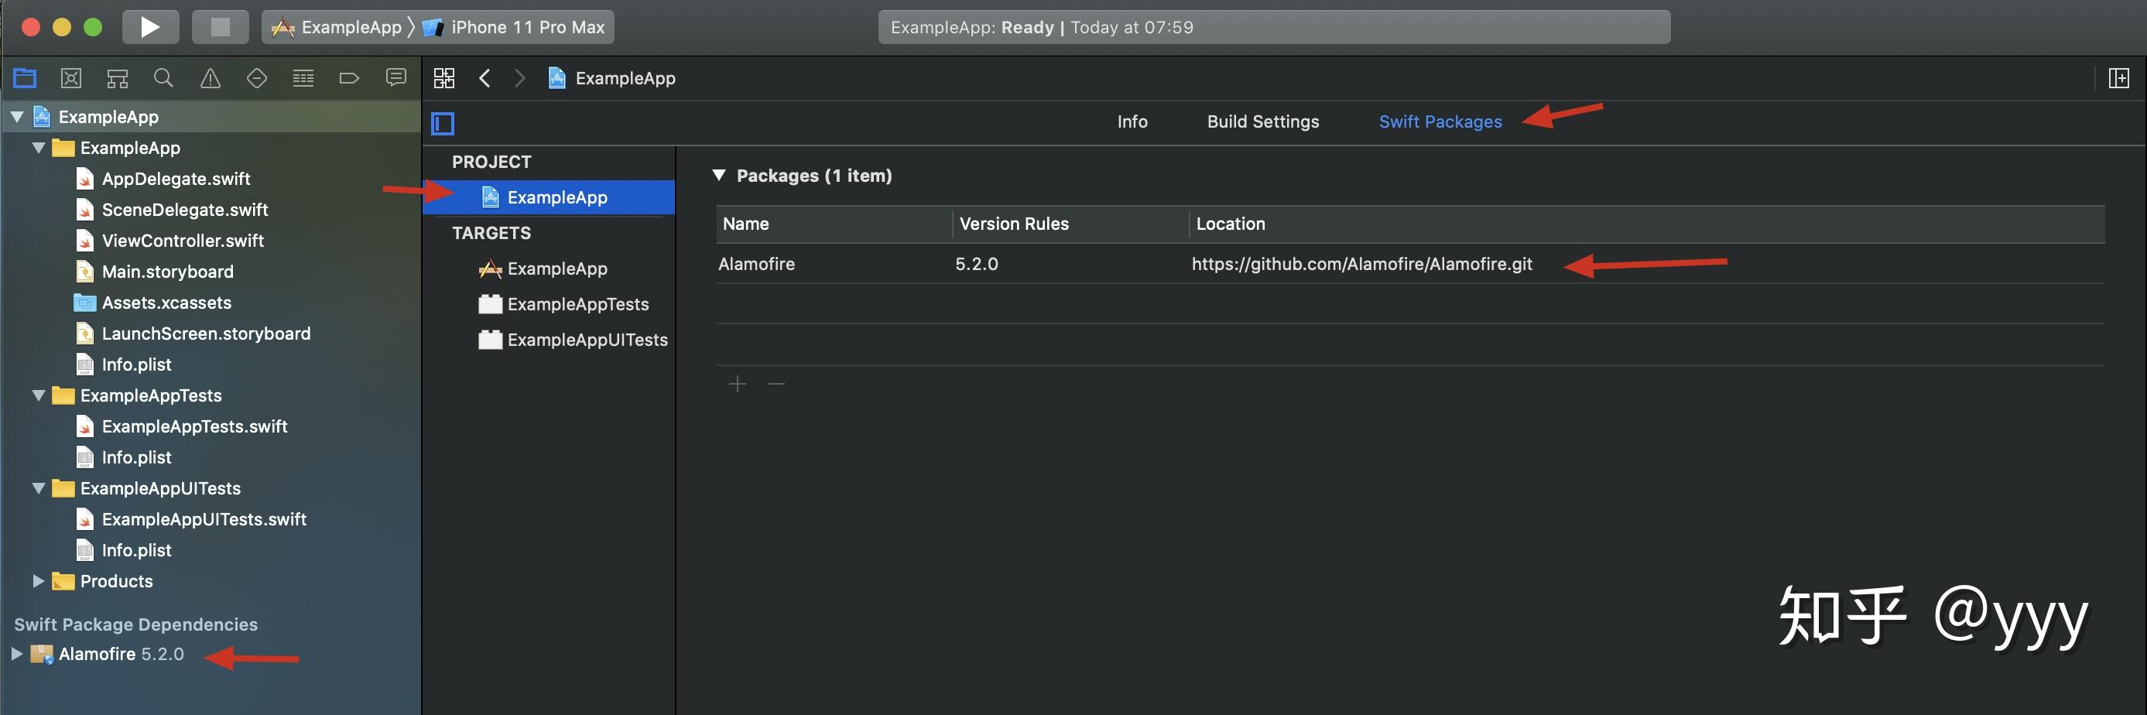Expand the Alamofire 5.2.0 dependency
Image resolution: width=2147 pixels, height=715 pixels.
pyautogui.click(x=17, y=654)
